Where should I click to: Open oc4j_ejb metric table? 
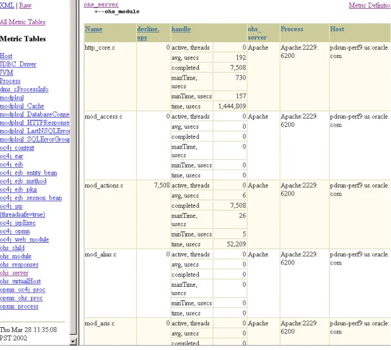[x=12, y=164]
